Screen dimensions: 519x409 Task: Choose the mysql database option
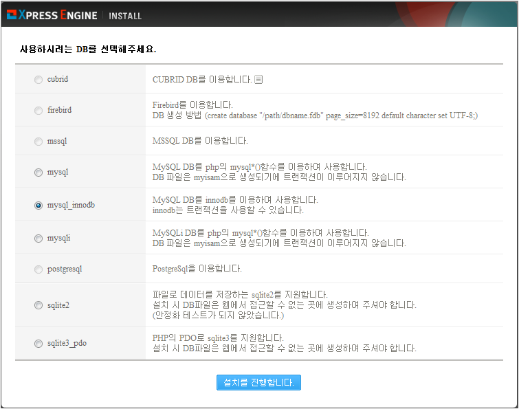[x=38, y=173]
